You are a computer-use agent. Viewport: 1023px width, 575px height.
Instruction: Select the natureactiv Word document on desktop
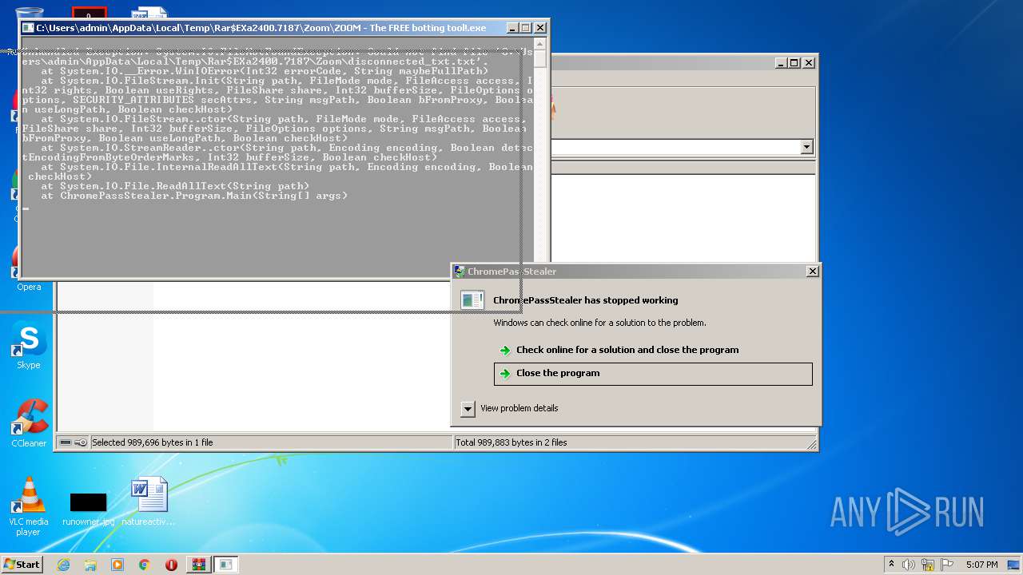[149, 502]
